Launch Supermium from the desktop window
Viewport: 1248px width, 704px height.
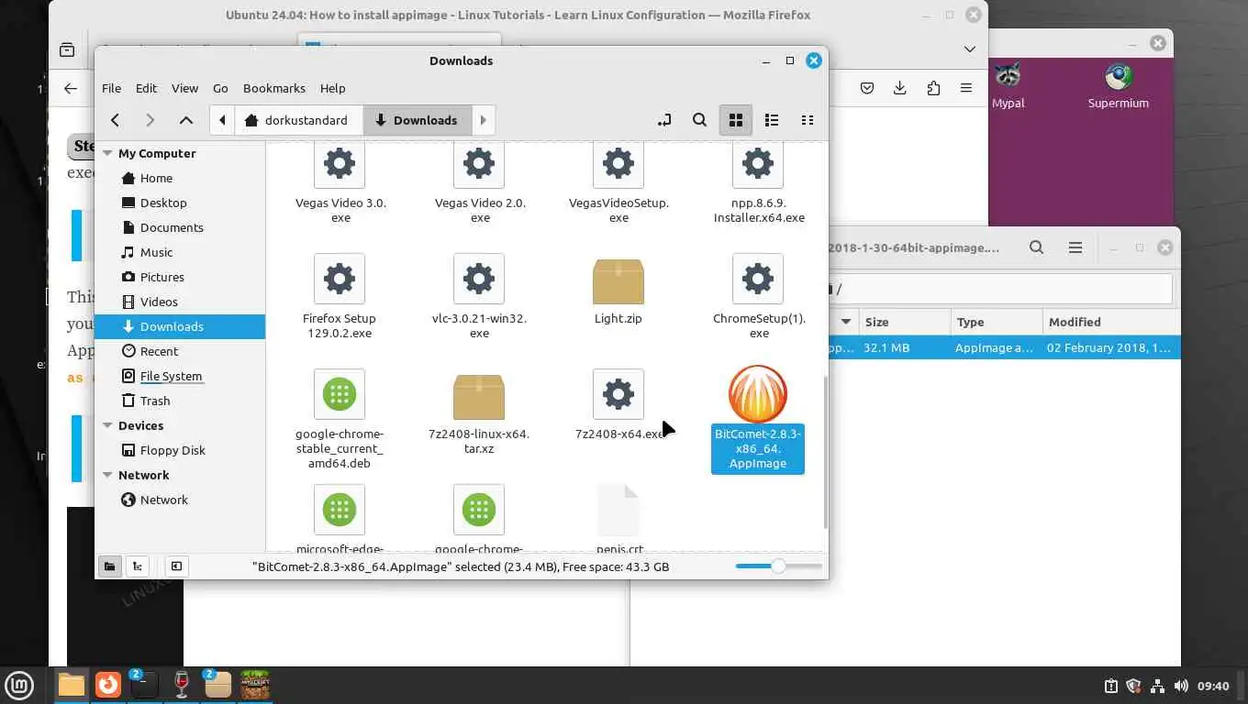pyautogui.click(x=1118, y=86)
